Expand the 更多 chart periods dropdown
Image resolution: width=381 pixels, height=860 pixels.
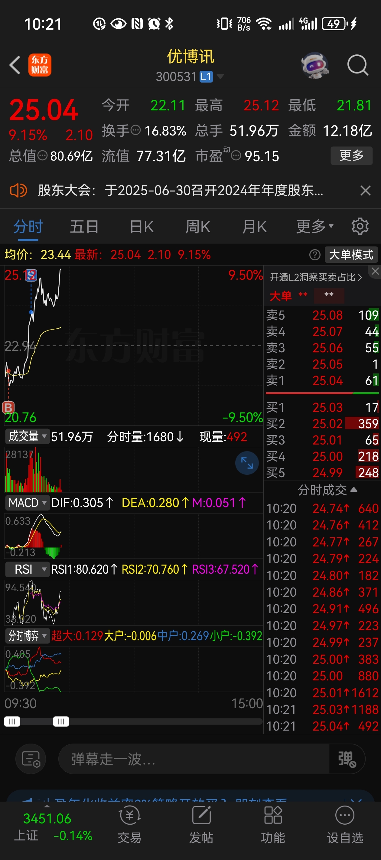tap(315, 227)
